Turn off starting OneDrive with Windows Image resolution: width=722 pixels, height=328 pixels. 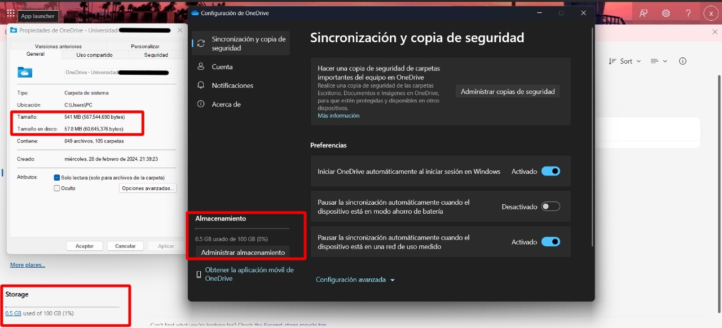(551, 171)
